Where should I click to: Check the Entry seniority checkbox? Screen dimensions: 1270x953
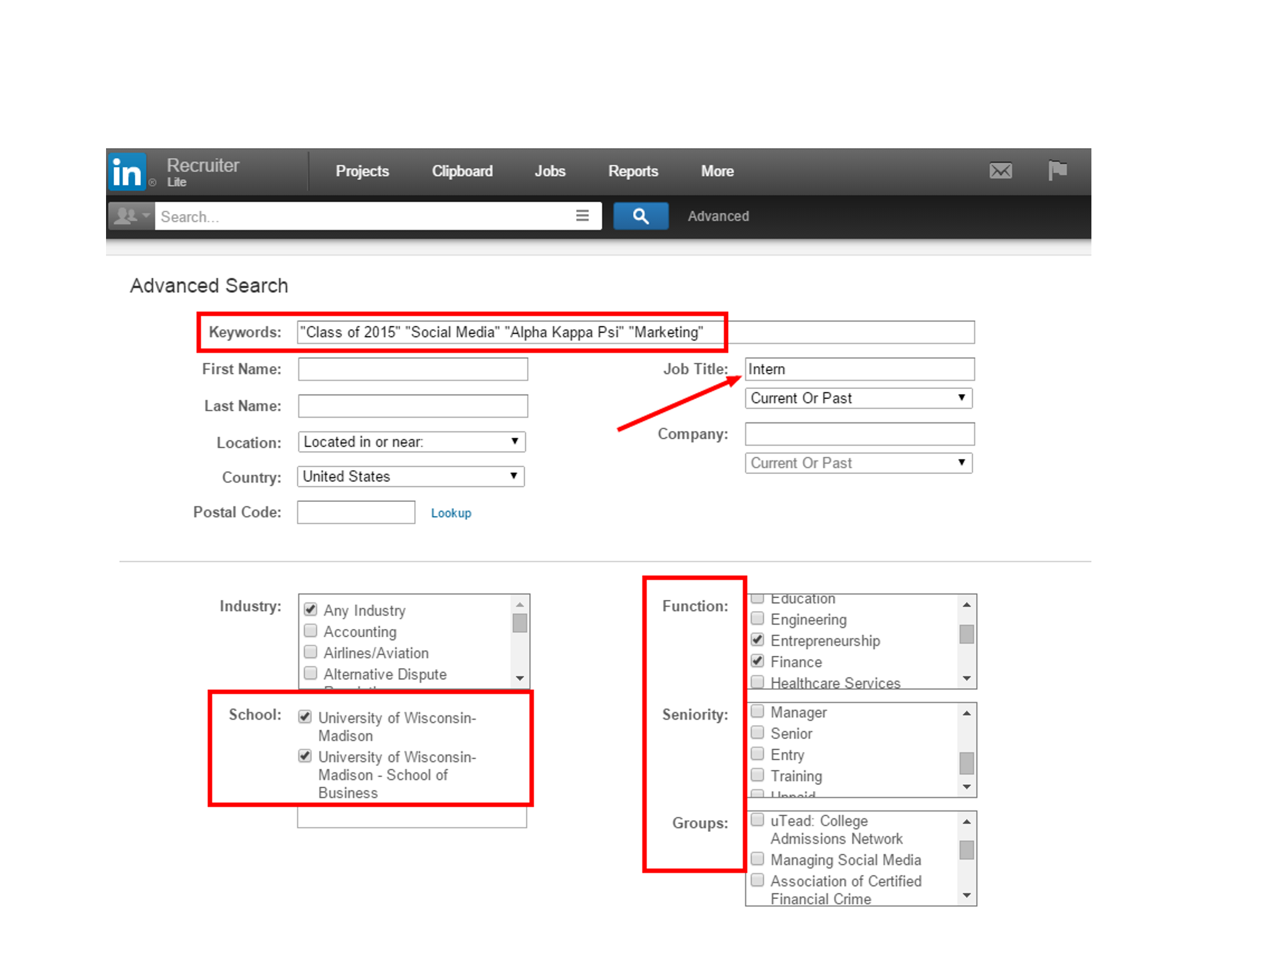pos(757,753)
